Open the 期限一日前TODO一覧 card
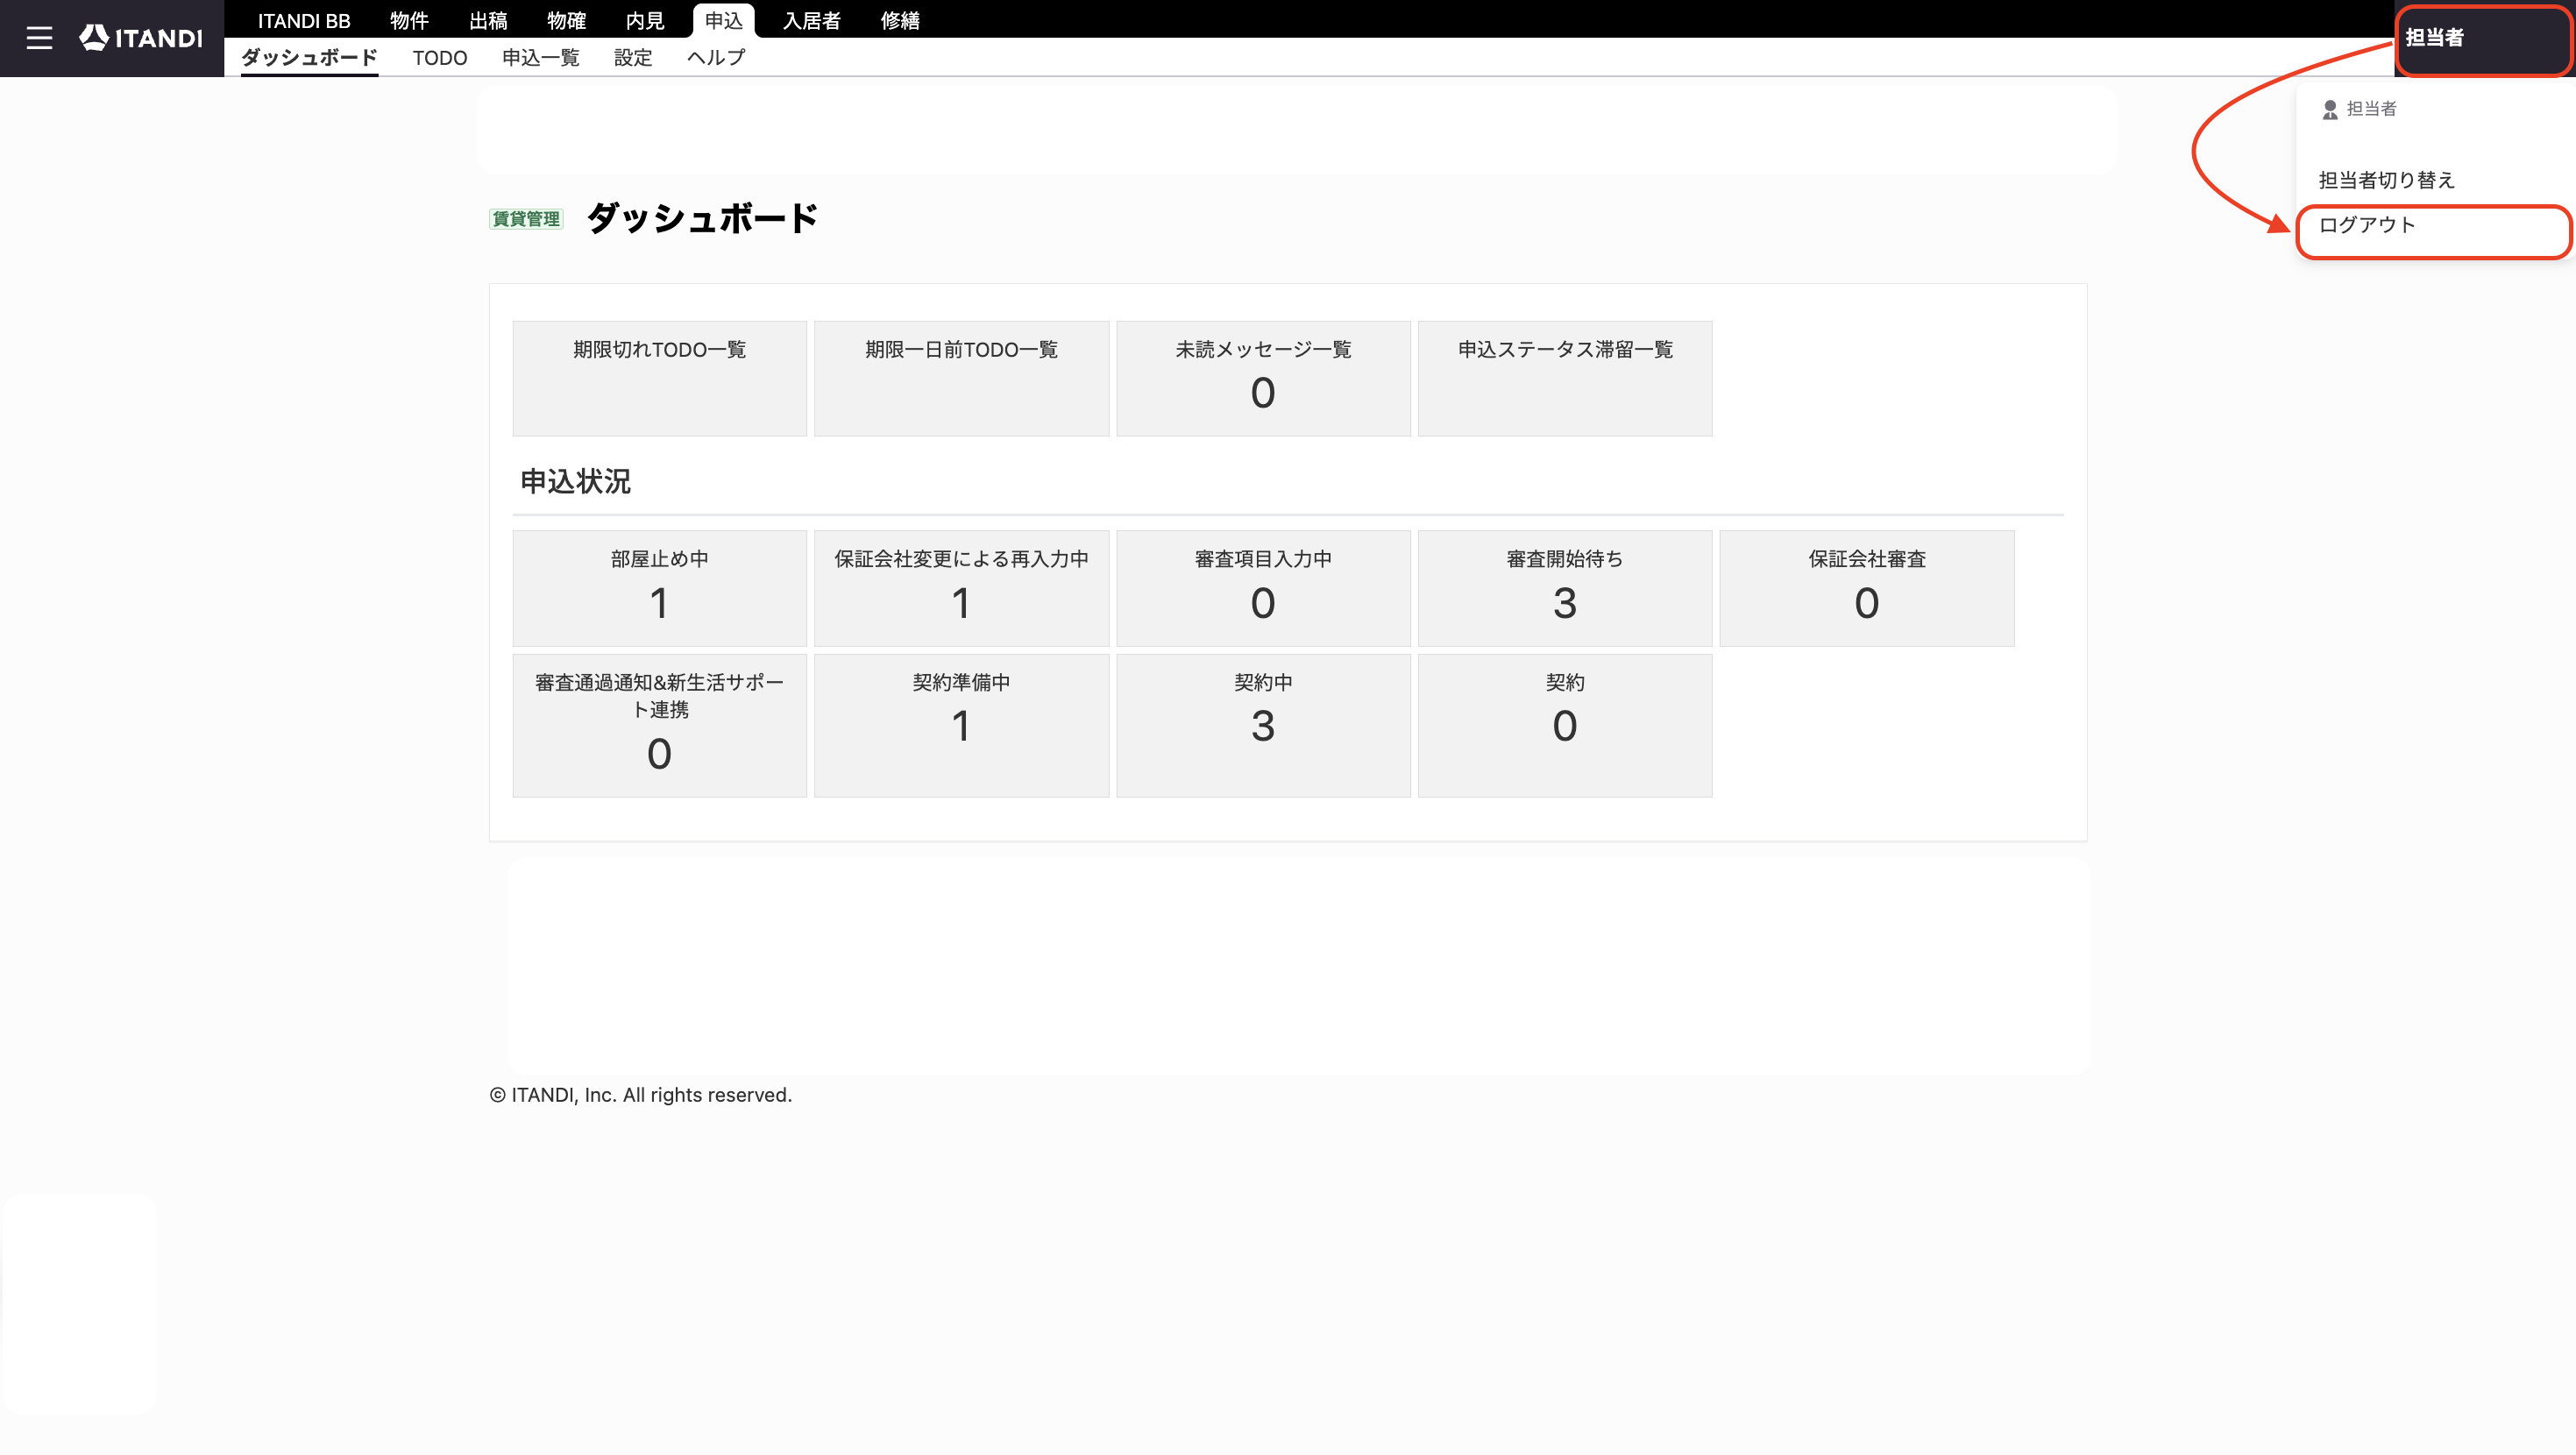Screen dimensions: 2576x1455 pos(961,378)
